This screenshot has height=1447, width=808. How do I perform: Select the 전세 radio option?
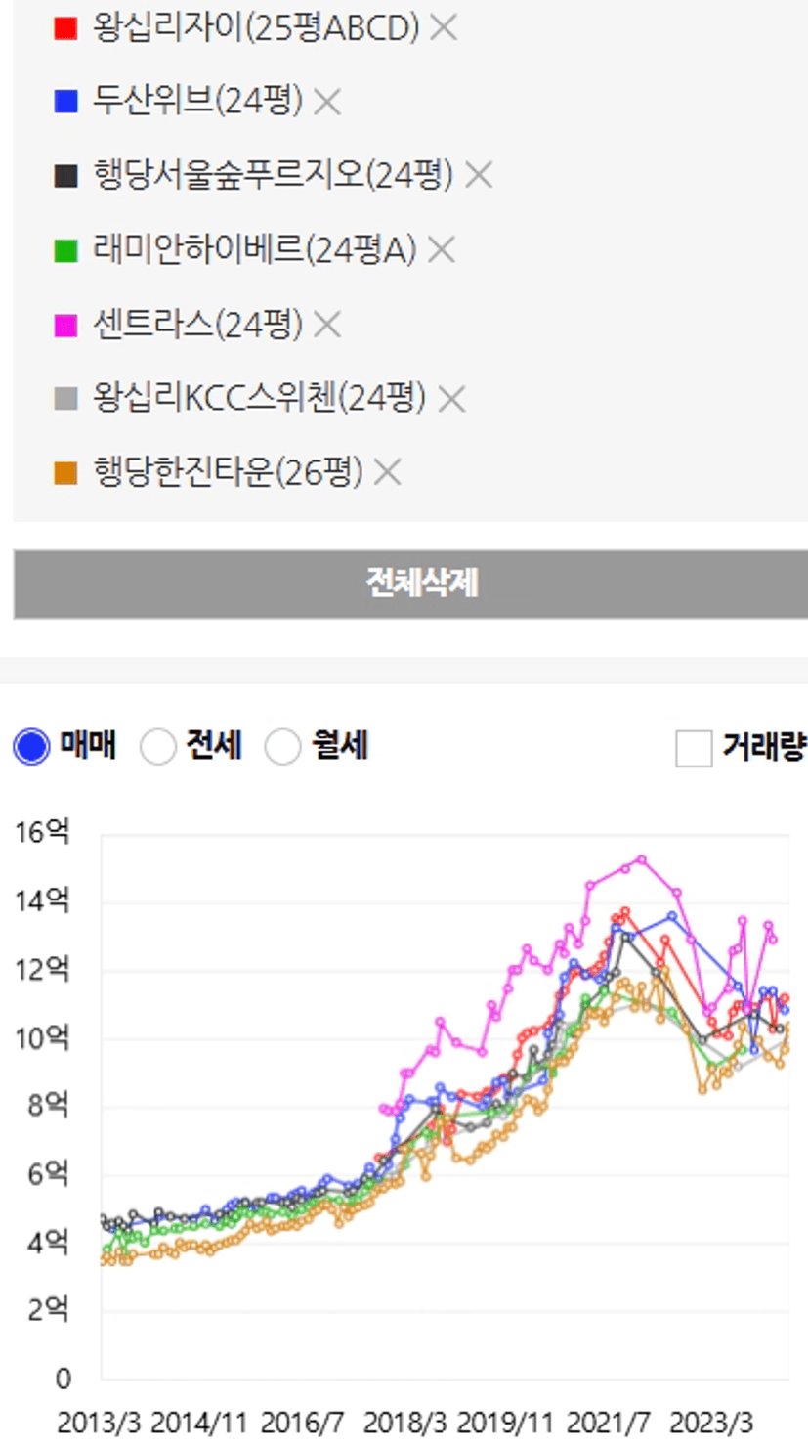[x=157, y=748]
